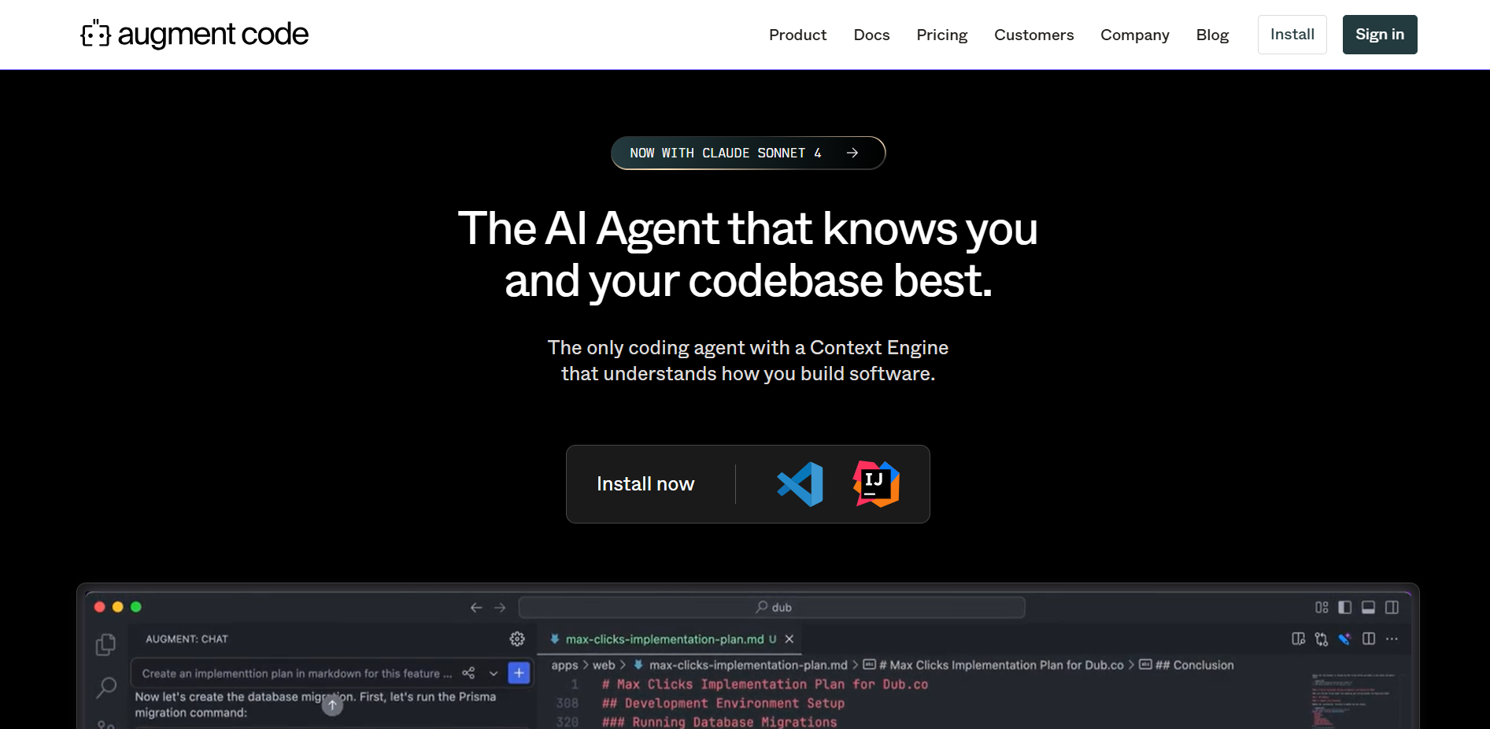The width and height of the screenshot is (1490, 729).
Task: Click the Sign in button
Action: pos(1380,35)
